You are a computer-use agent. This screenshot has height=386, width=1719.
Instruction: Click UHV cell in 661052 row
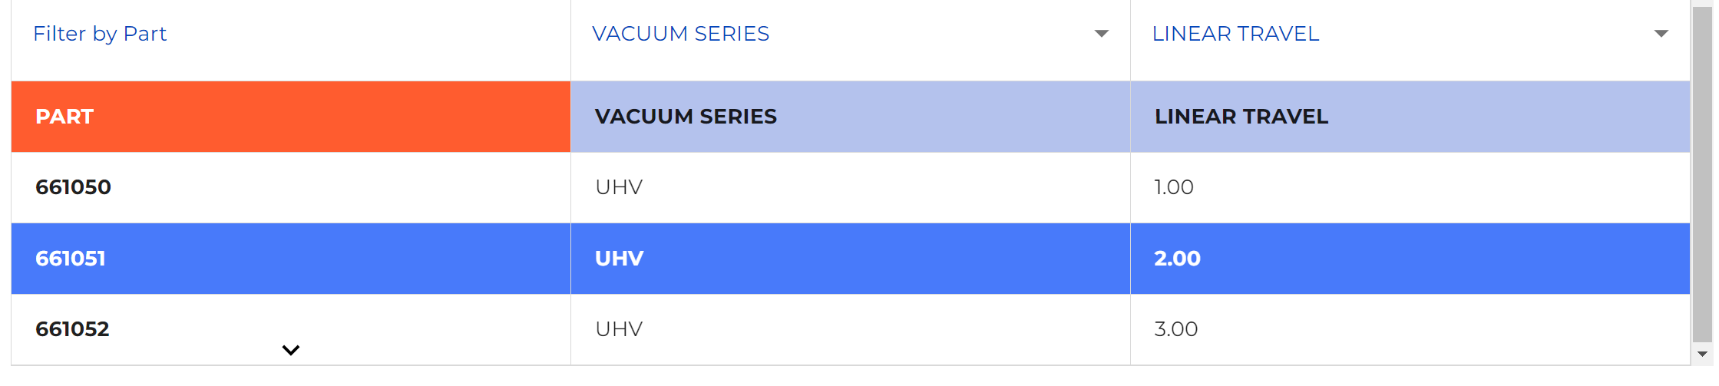point(619,329)
